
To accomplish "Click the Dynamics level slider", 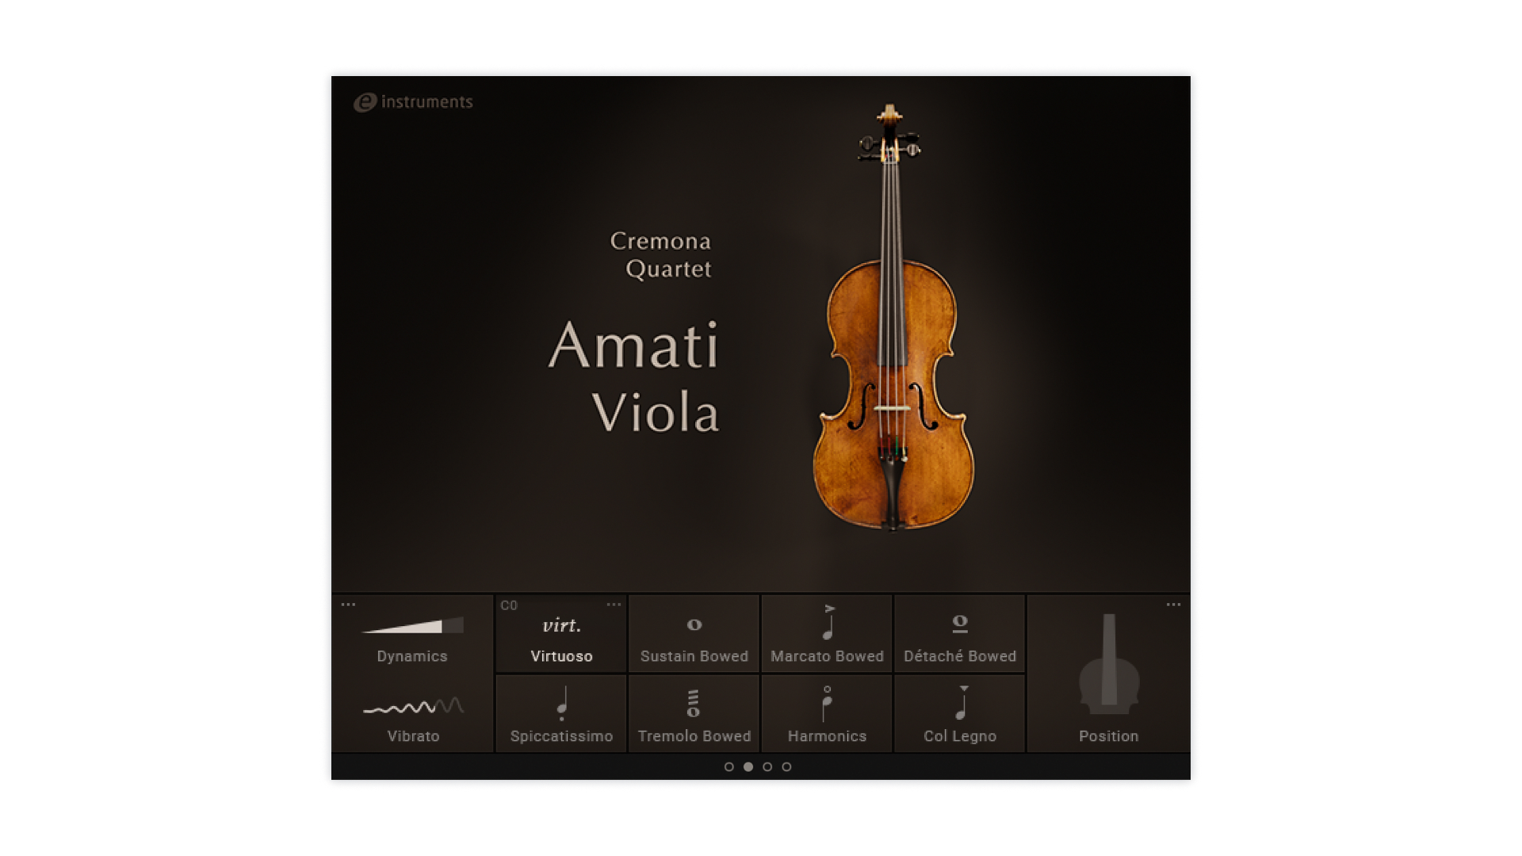I will [x=412, y=625].
